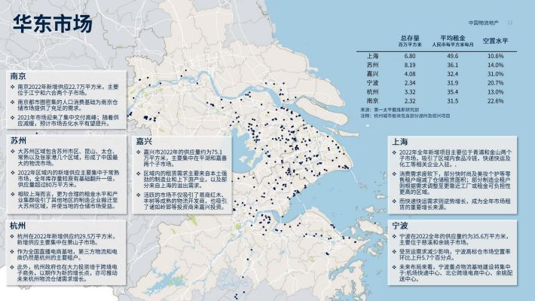Select the 上海 panel heading

[400, 141]
